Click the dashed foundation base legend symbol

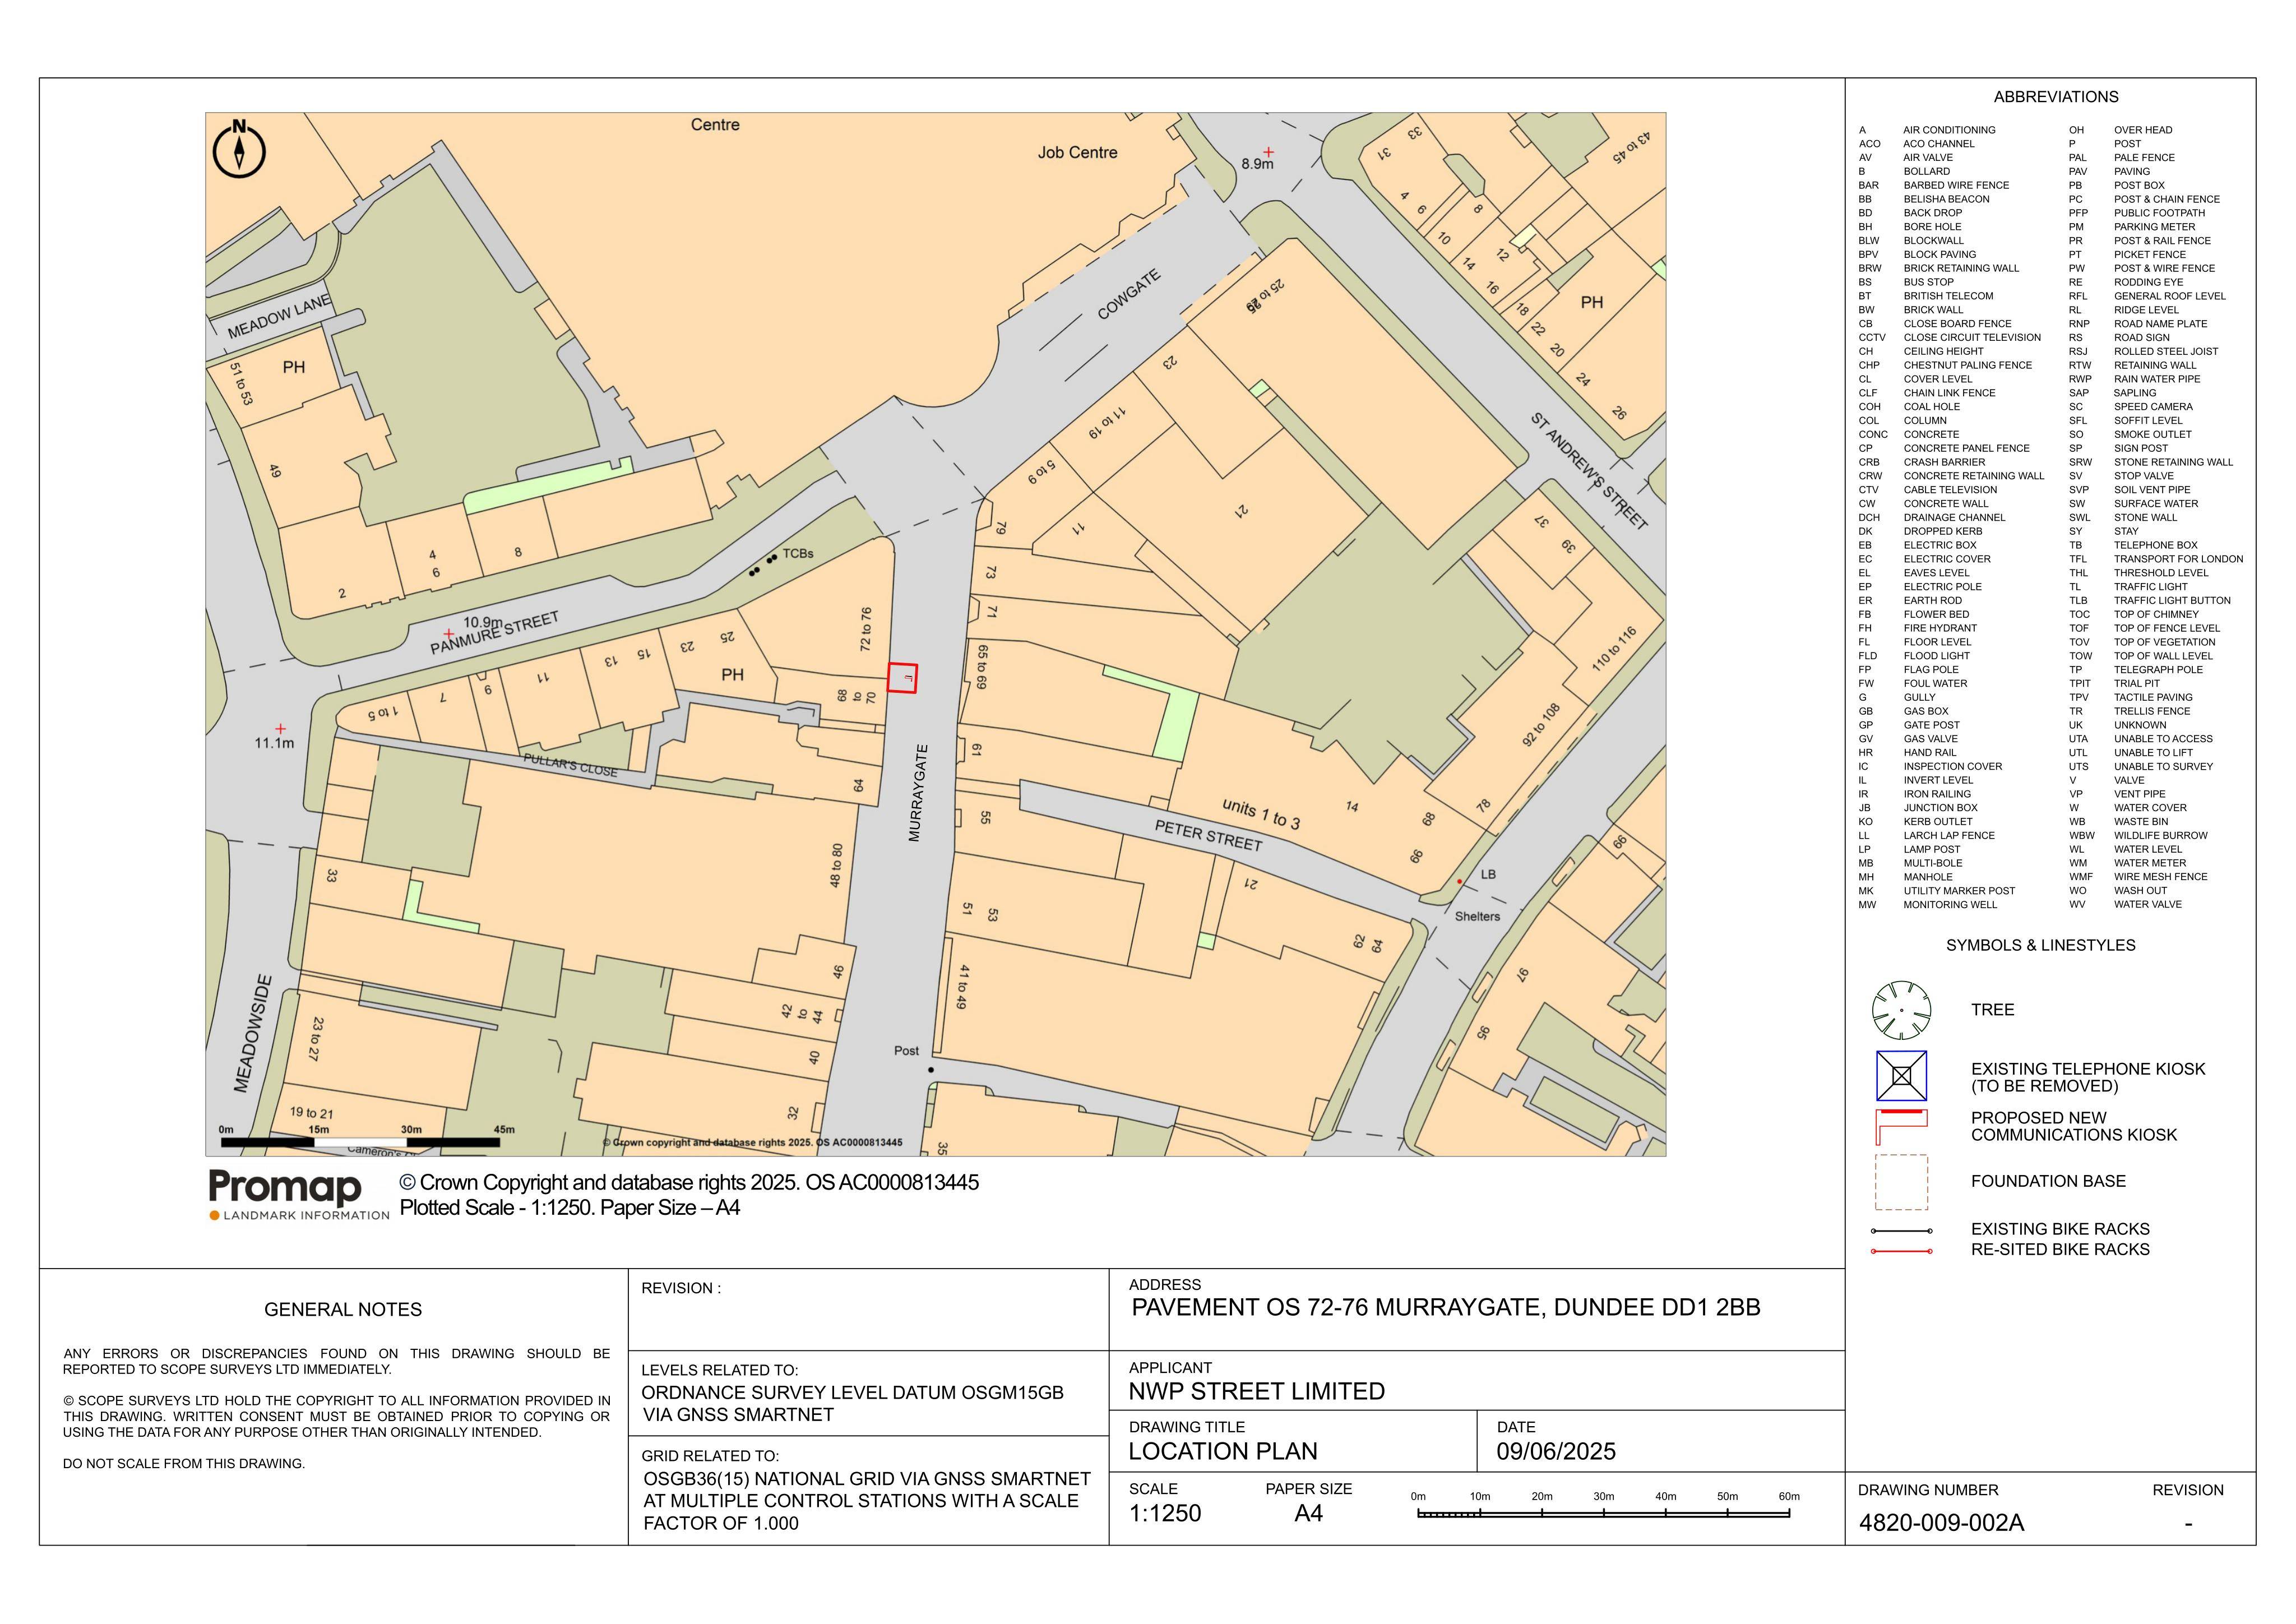point(1901,1182)
